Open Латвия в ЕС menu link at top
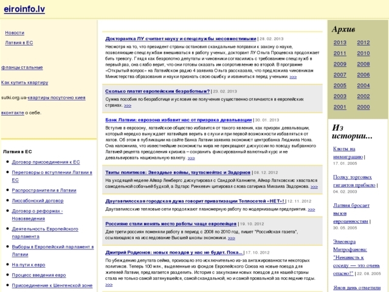This screenshot has height=292, width=389. [19, 43]
